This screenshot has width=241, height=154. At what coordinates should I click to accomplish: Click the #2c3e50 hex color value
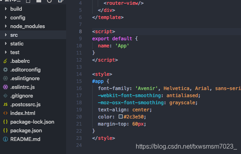(x=133, y=117)
